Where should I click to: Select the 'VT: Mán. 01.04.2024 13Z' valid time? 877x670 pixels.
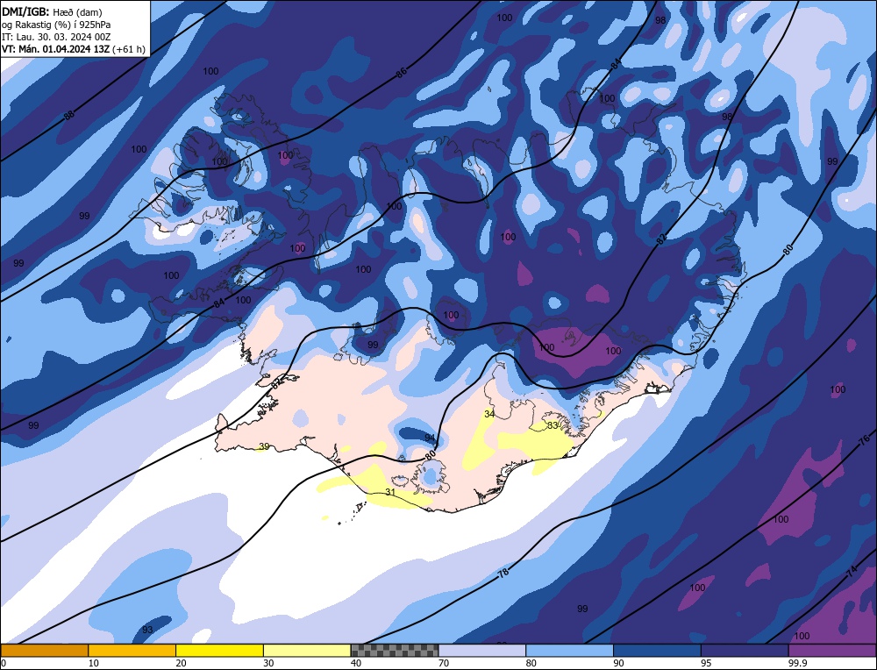[56, 49]
